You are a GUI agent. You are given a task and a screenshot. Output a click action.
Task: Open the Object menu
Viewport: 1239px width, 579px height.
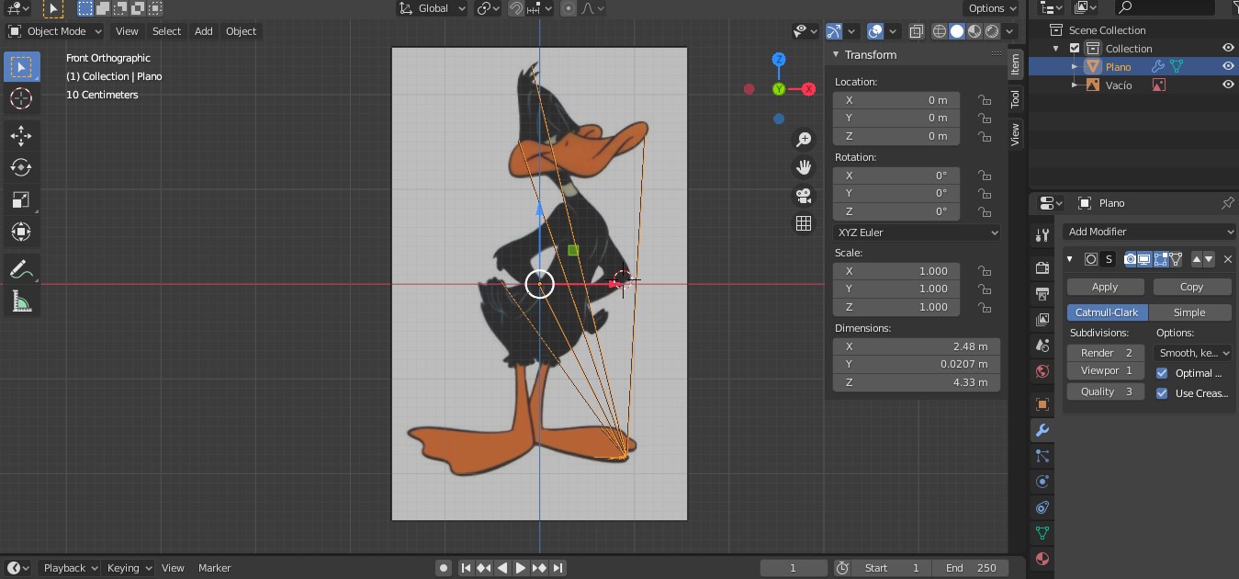click(x=242, y=31)
